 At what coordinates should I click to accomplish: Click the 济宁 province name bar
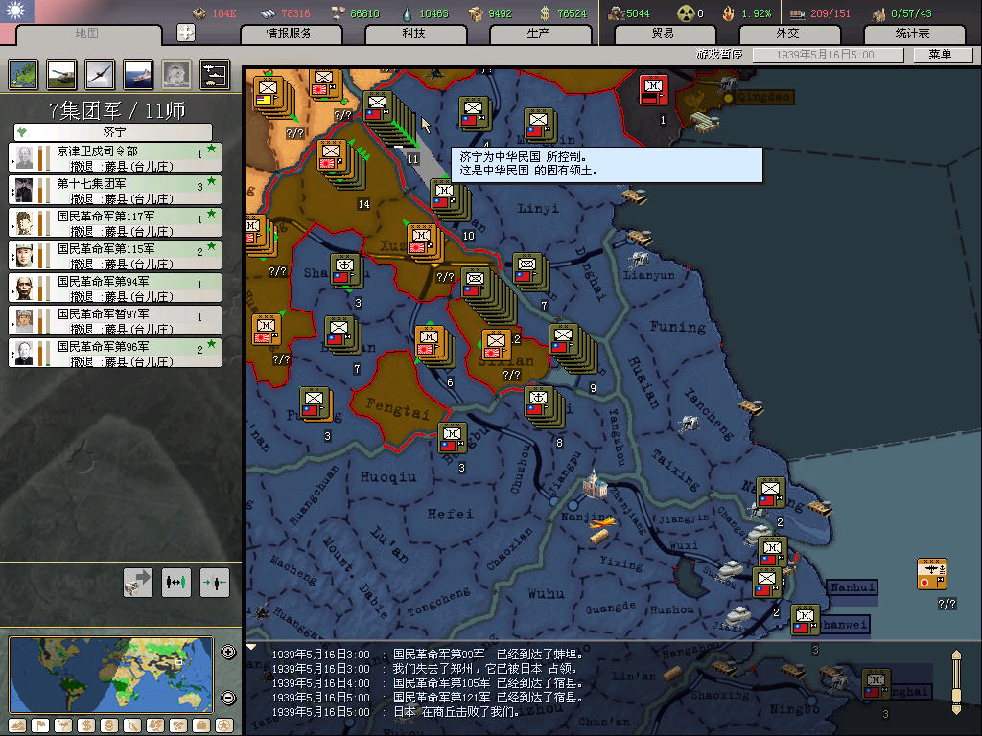tap(113, 132)
